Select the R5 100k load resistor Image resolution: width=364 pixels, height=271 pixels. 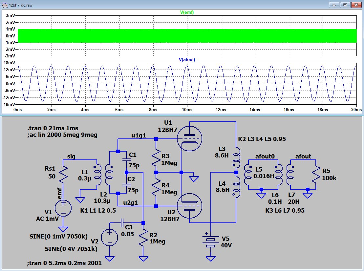click(x=316, y=175)
